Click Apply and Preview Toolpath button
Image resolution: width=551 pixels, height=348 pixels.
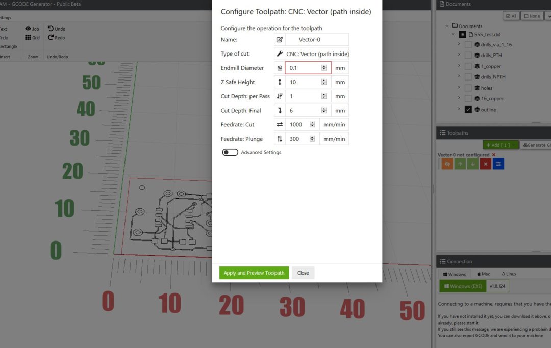click(254, 273)
